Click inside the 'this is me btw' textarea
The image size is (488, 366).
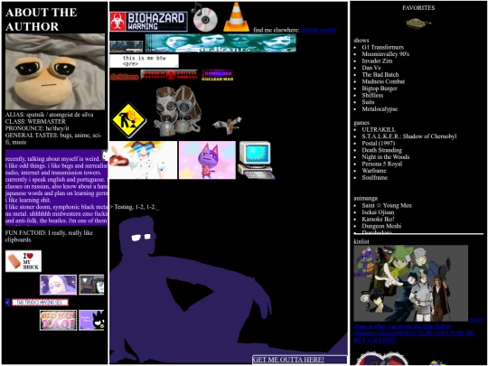pyautogui.click(x=144, y=61)
